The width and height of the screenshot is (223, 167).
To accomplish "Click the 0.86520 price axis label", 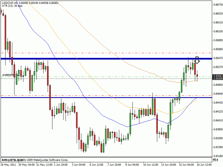I will coord(218,14).
